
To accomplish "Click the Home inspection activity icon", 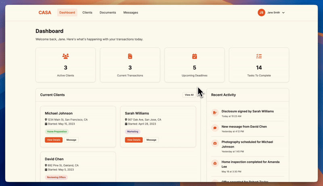I will (215, 163).
